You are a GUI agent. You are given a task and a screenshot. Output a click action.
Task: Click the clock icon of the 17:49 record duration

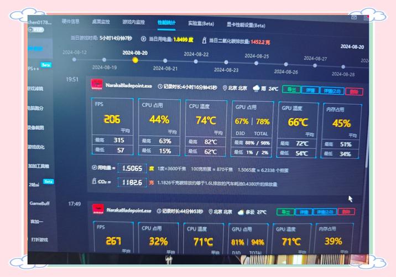pos(159,211)
